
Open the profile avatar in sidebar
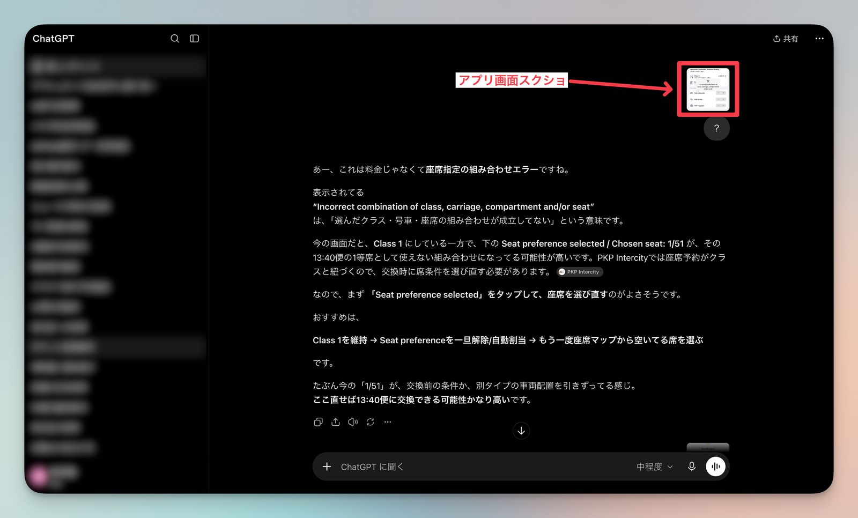coord(40,475)
